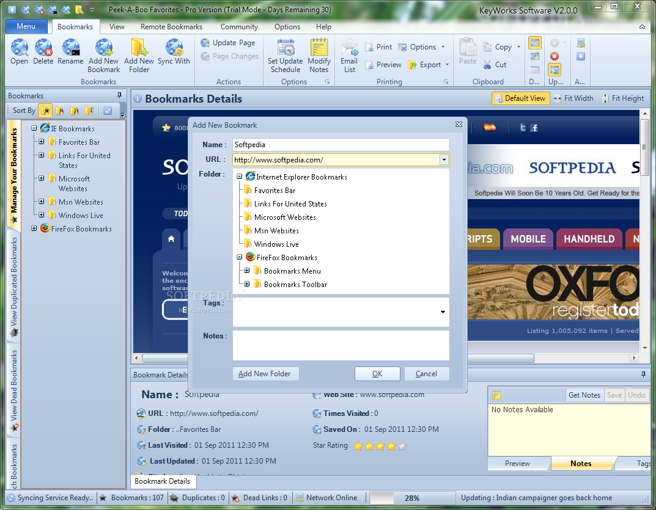Click OK in the Add New Bookmark dialog
This screenshot has width=656, height=510.
pos(377,374)
